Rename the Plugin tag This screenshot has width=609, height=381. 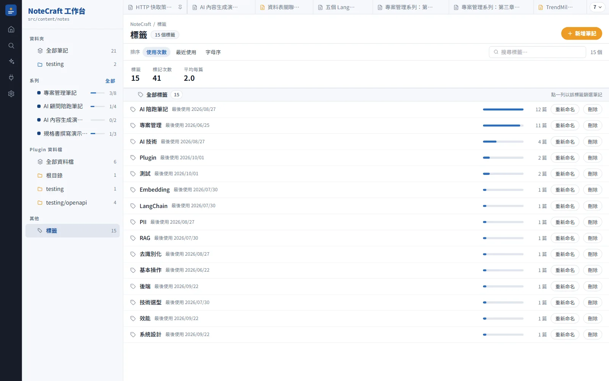tap(565, 158)
